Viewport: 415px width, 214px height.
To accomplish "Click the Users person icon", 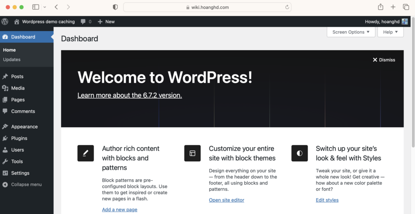I will [5, 150].
